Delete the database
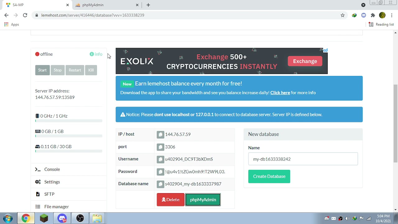The height and width of the screenshot is (224, 398). click(x=170, y=200)
